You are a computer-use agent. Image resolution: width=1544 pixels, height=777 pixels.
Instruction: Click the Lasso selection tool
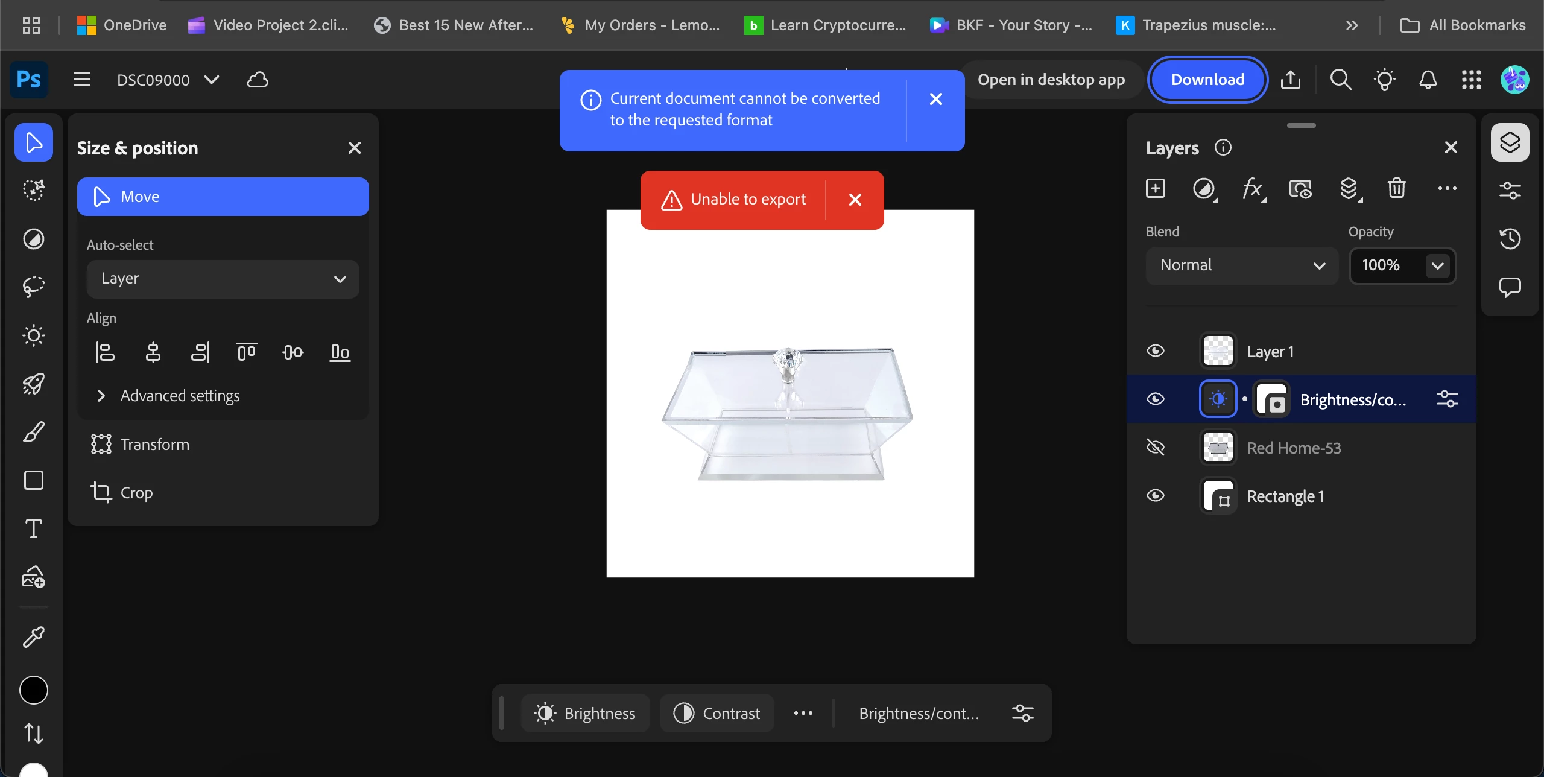point(34,287)
